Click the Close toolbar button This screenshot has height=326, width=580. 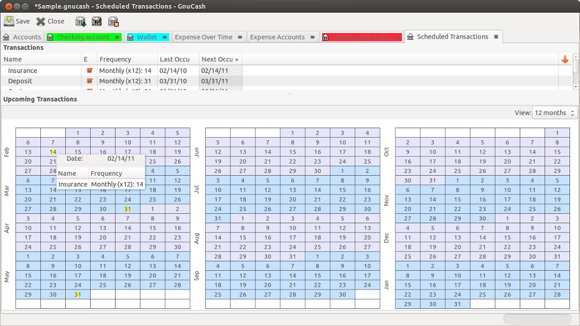(50, 22)
